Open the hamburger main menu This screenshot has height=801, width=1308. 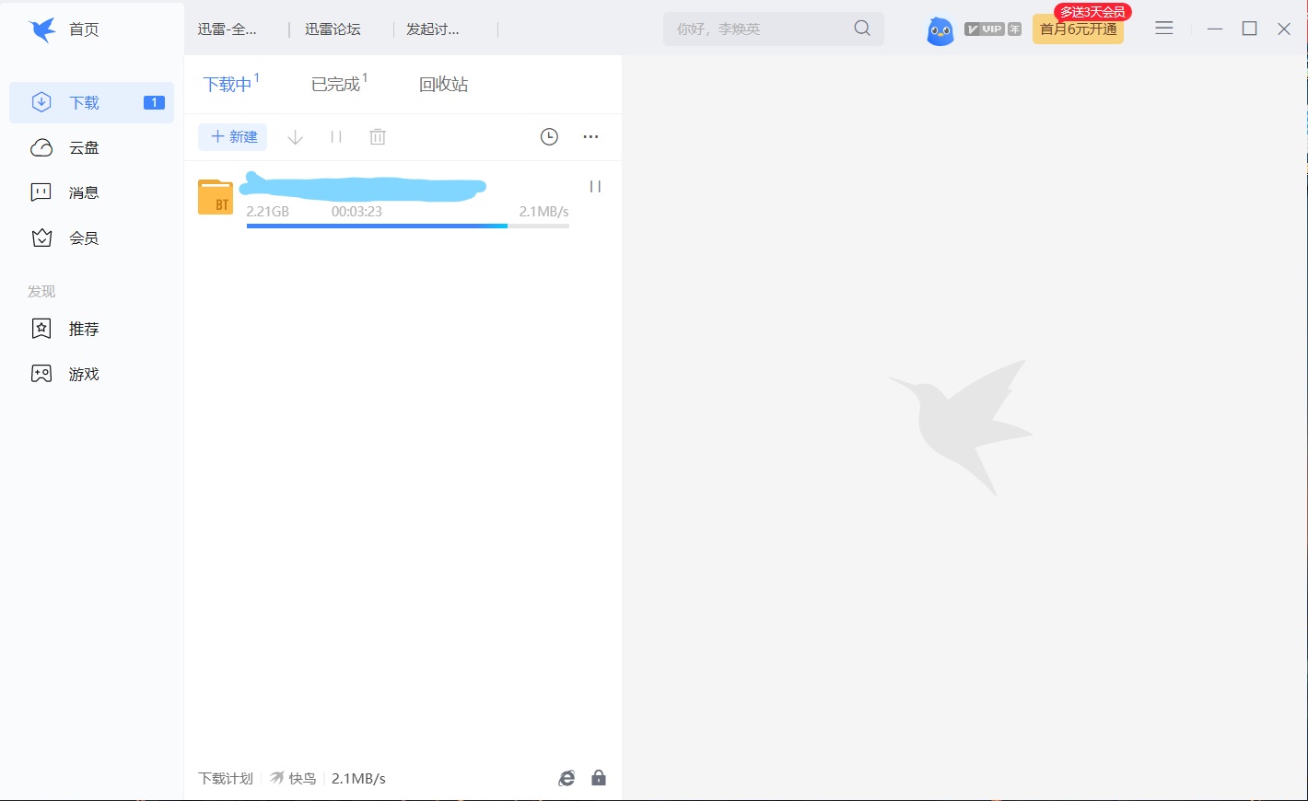(x=1163, y=29)
